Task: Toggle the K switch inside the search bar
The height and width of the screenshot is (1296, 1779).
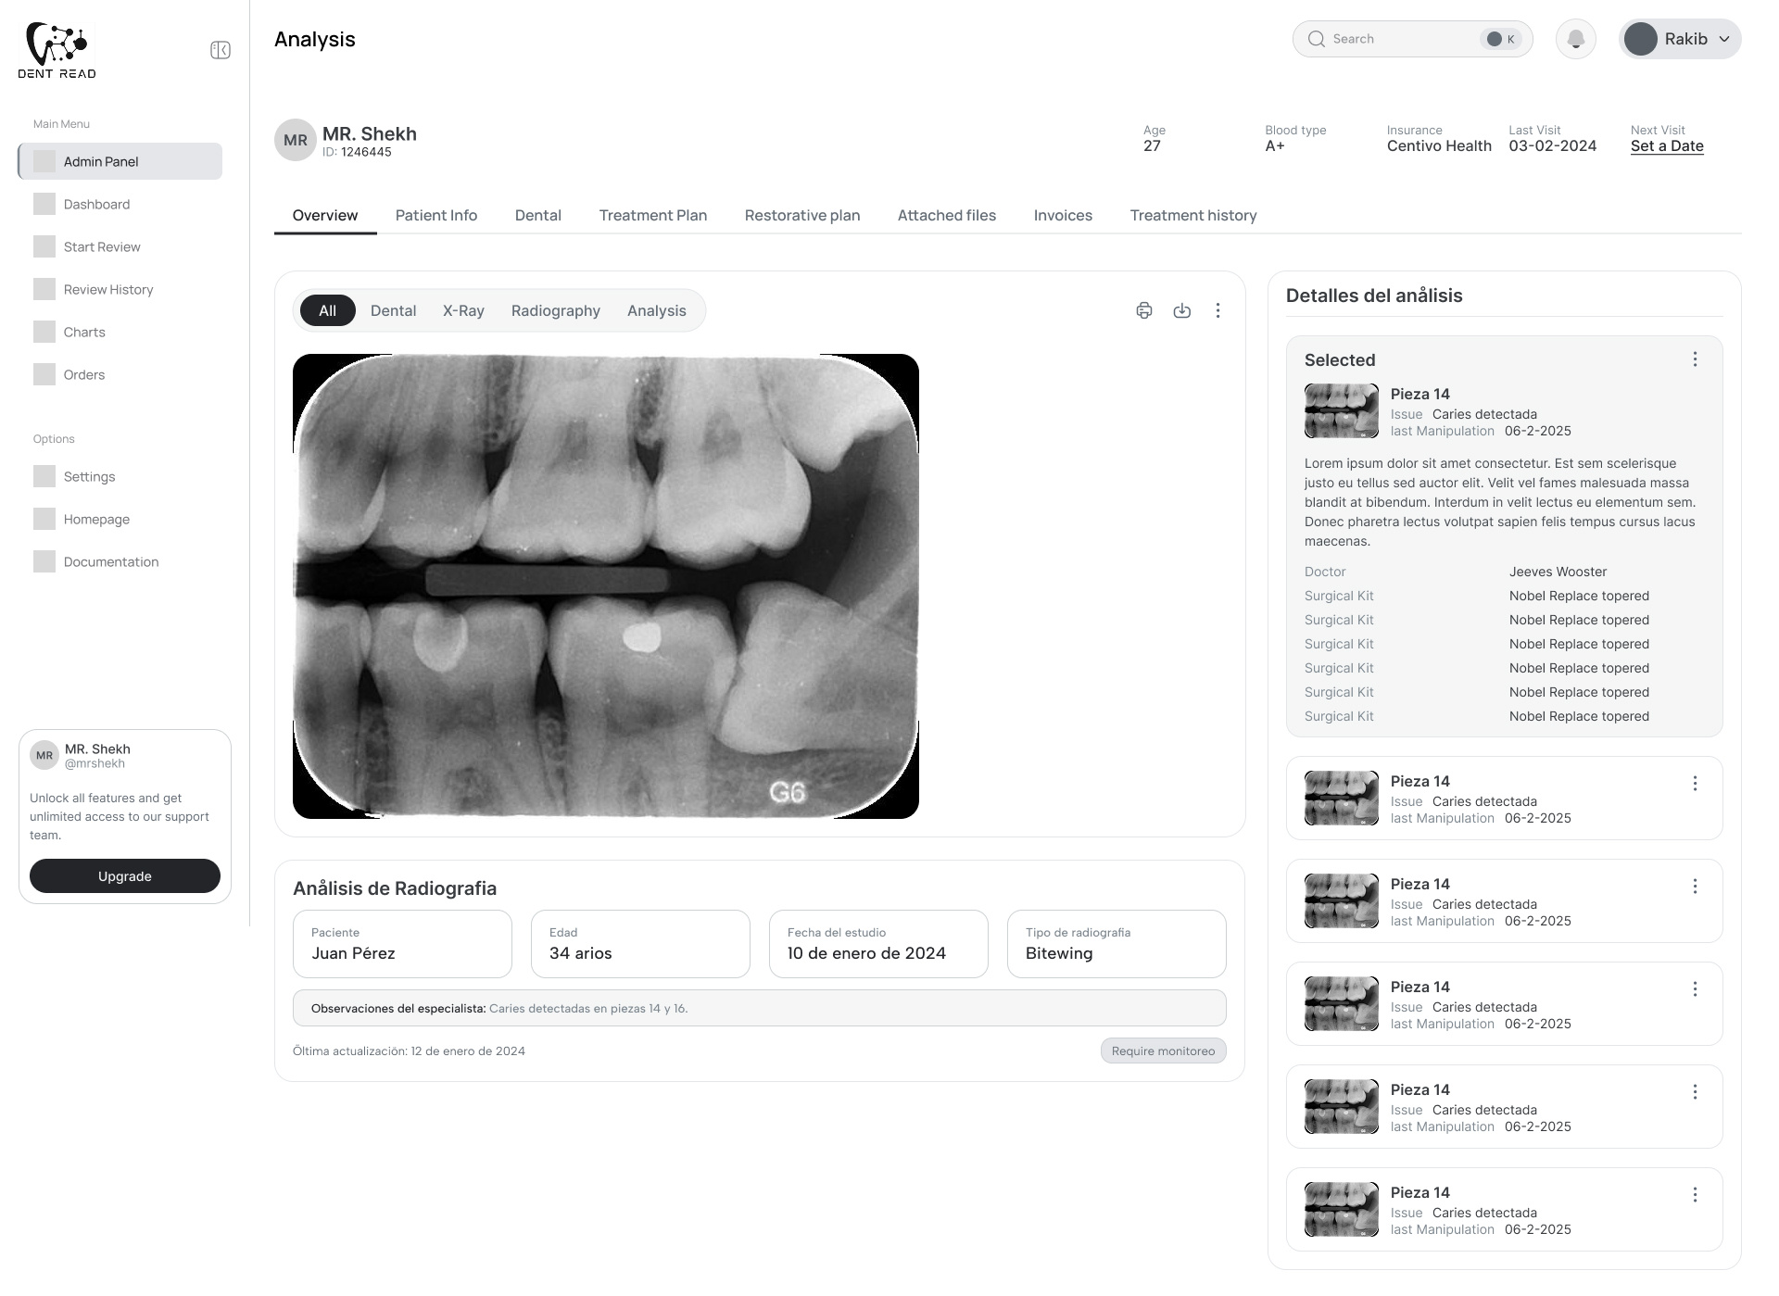Action: pyautogui.click(x=1498, y=39)
